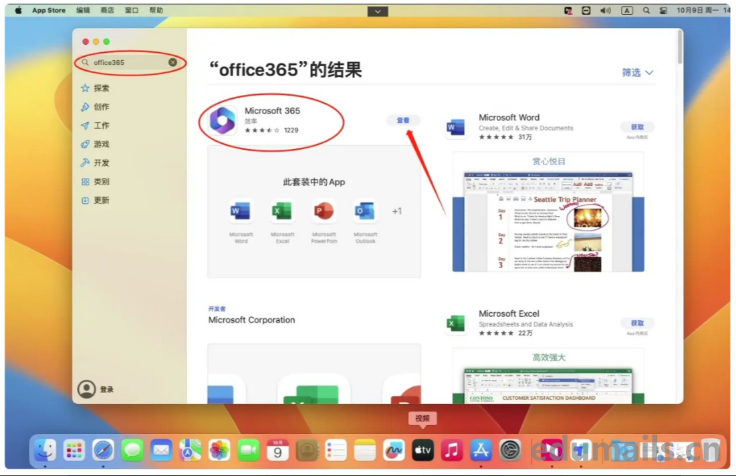Click the Microsoft Excel app icon
The image size is (736, 476).
click(456, 324)
